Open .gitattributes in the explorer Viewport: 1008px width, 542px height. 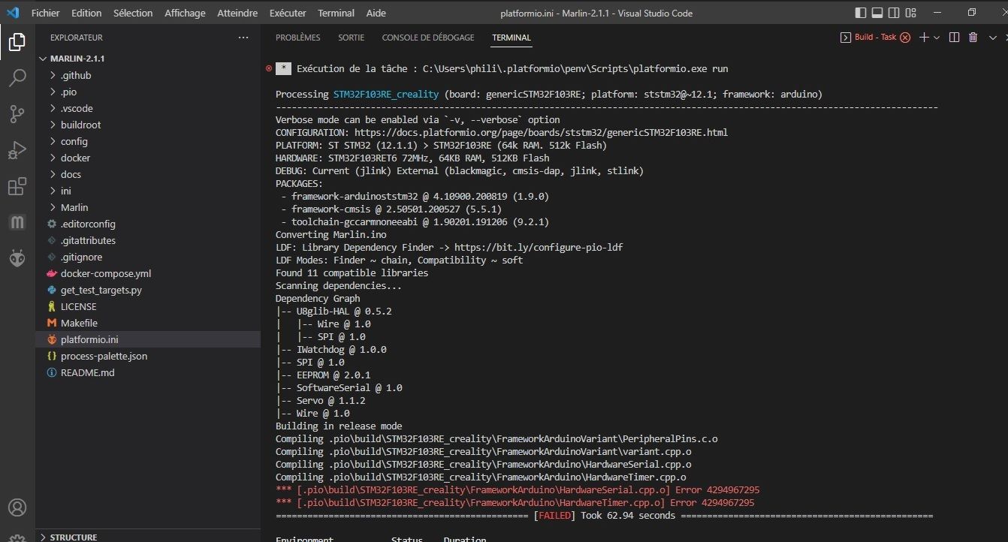point(88,240)
